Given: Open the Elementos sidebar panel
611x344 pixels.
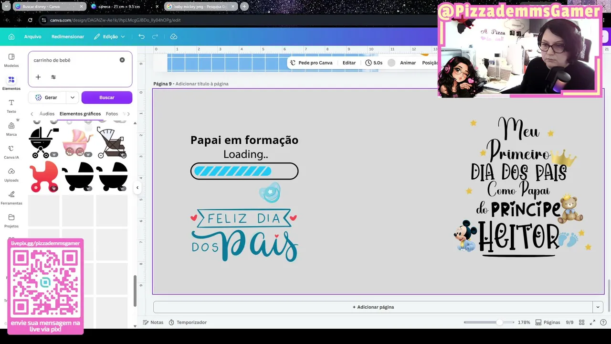Looking at the screenshot, I should (11, 83).
